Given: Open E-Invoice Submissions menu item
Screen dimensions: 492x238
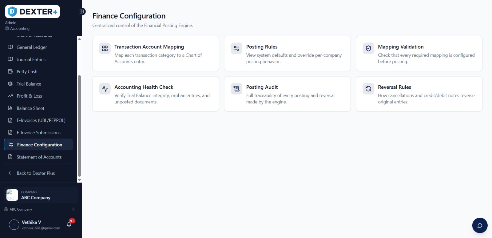Looking at the screenshot, I should [38, 132].
